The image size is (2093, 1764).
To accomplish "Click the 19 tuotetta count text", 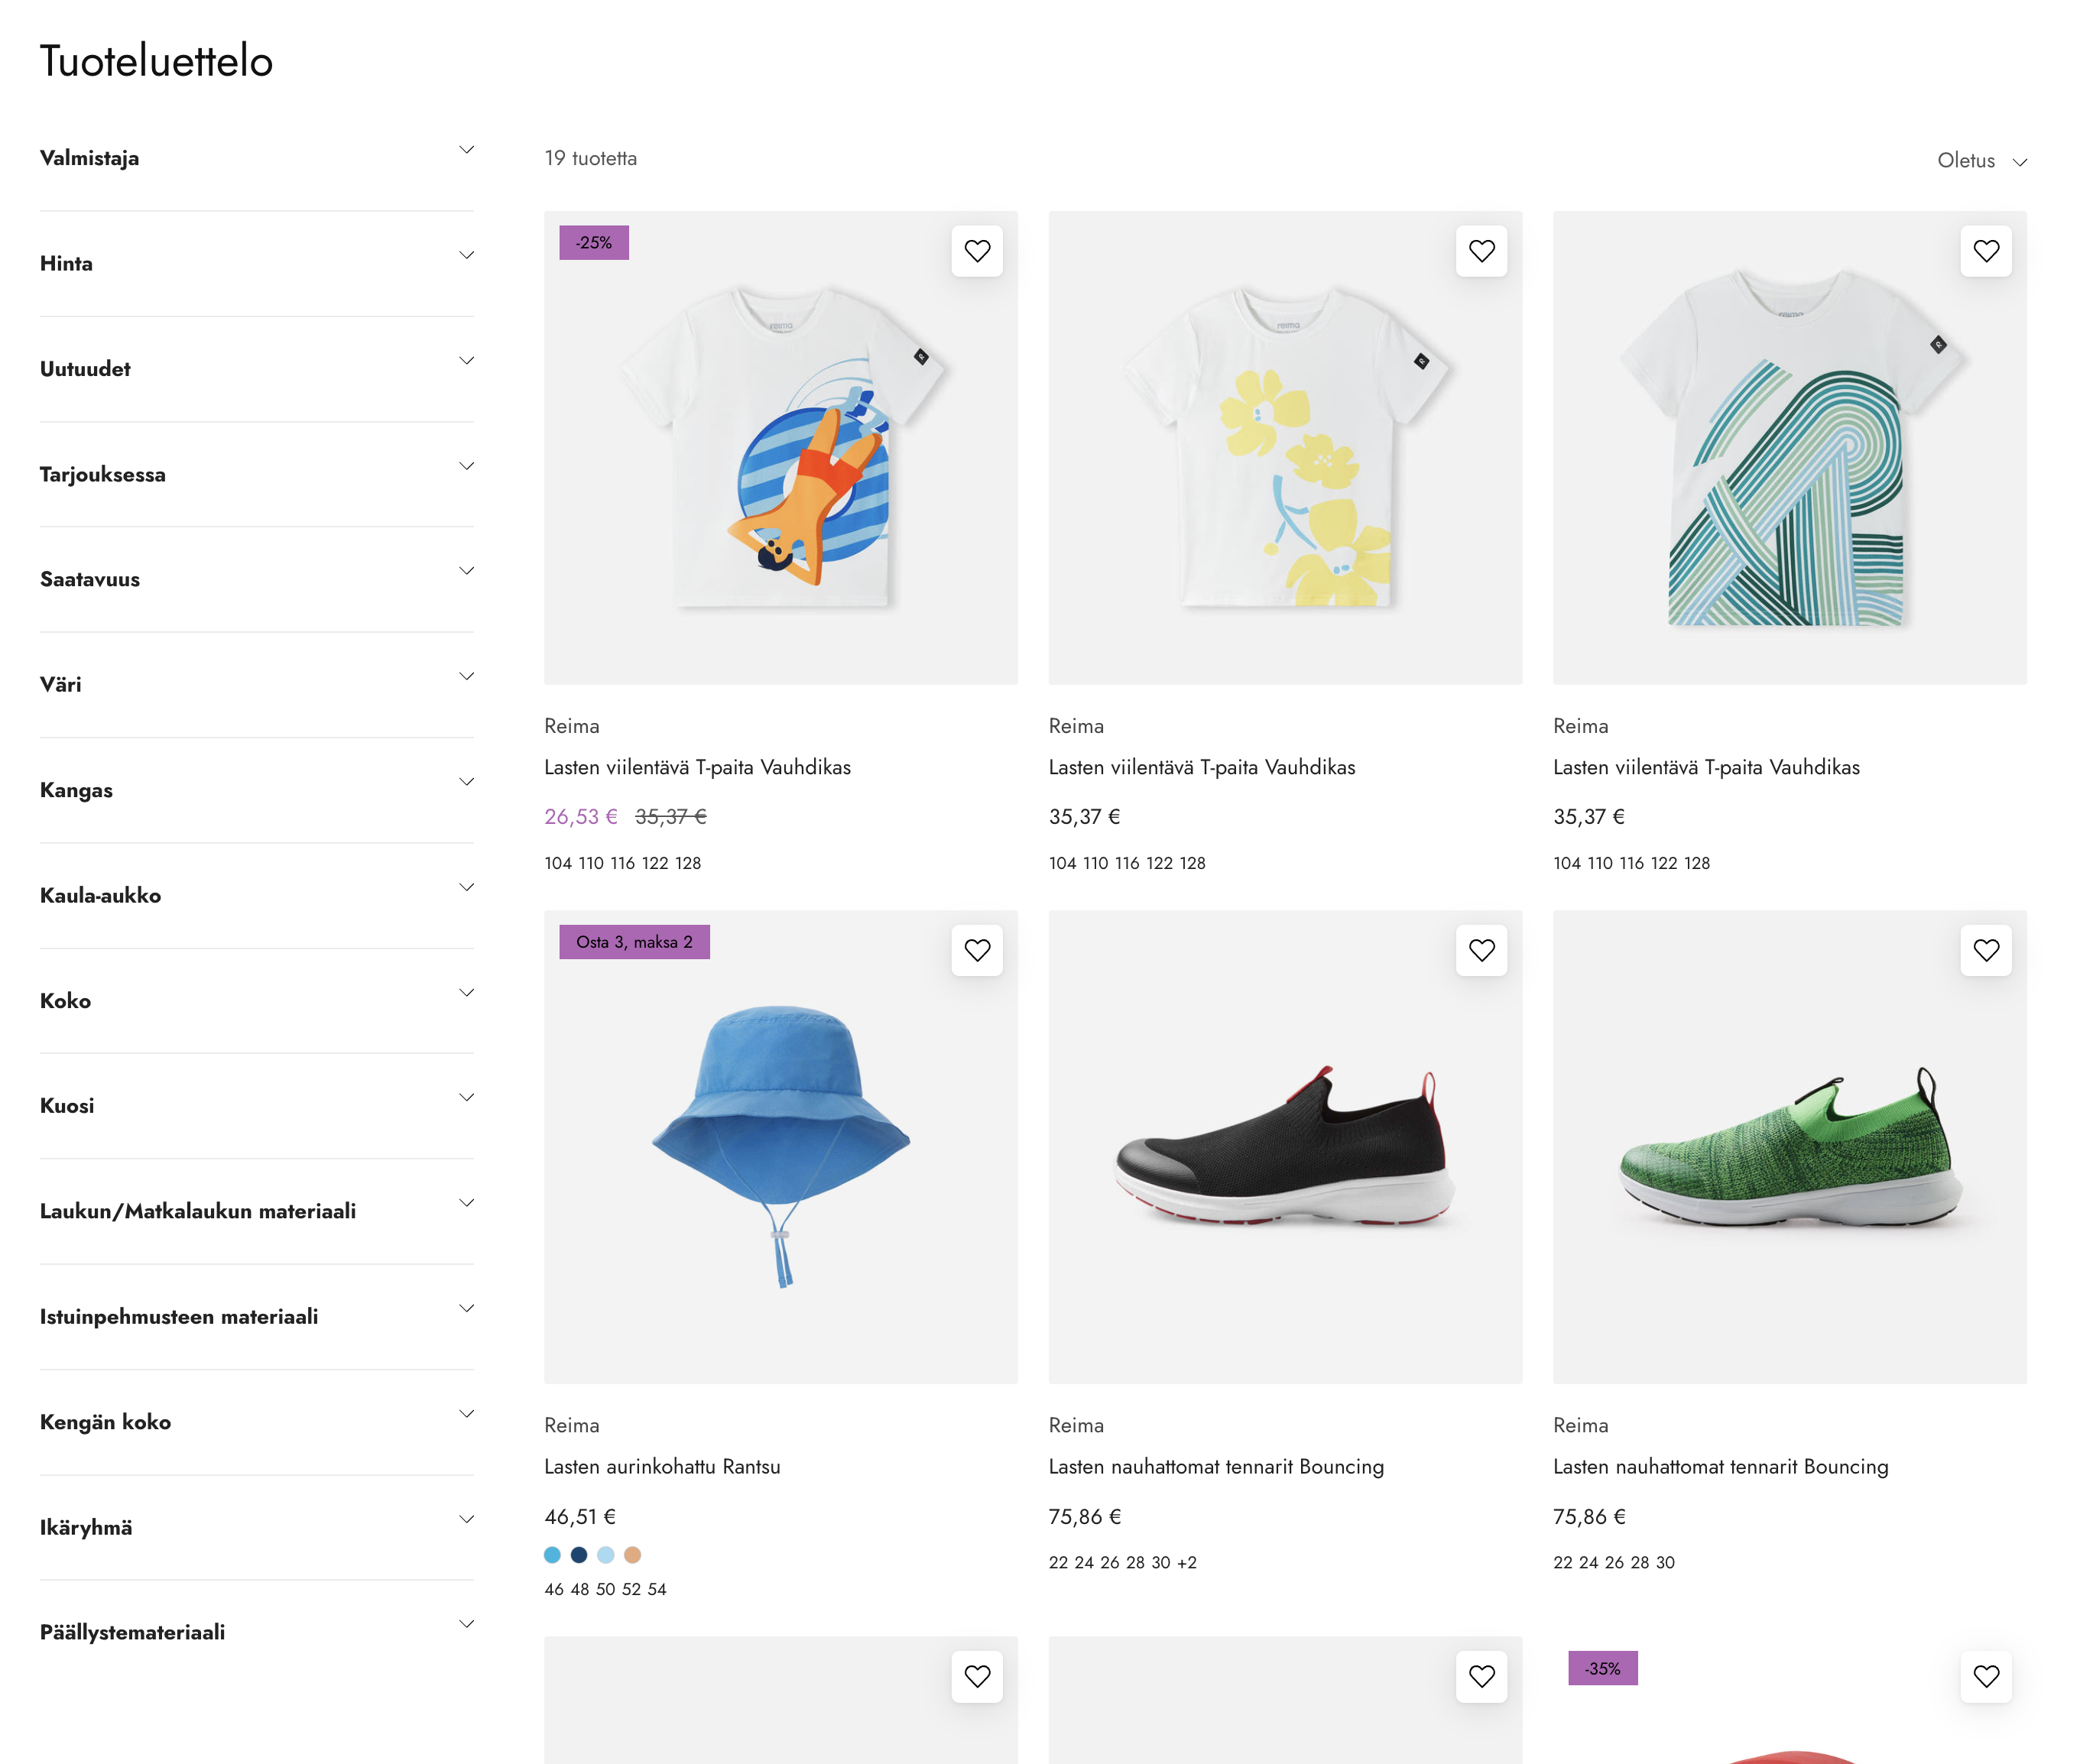I will tap(590, 158).
